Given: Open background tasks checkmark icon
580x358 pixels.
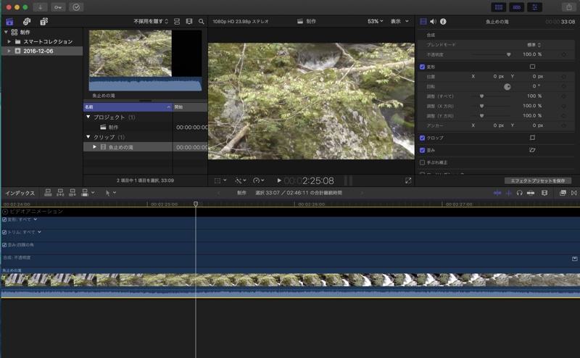Looking at the screenshot, I should [x=76, y=7].
